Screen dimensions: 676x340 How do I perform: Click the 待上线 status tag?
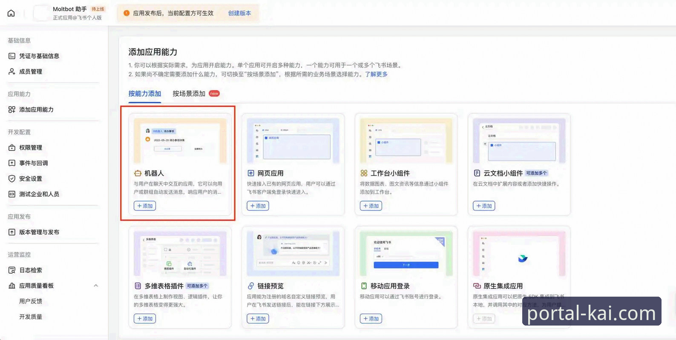pos(98,9)
